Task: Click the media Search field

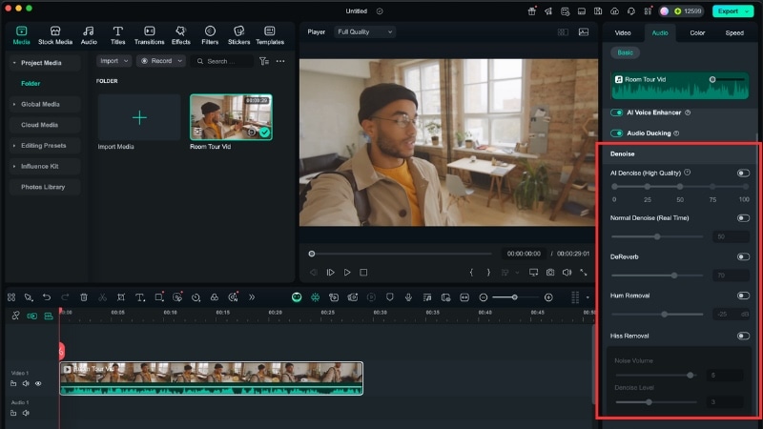Action: click(x=224, y=61)
